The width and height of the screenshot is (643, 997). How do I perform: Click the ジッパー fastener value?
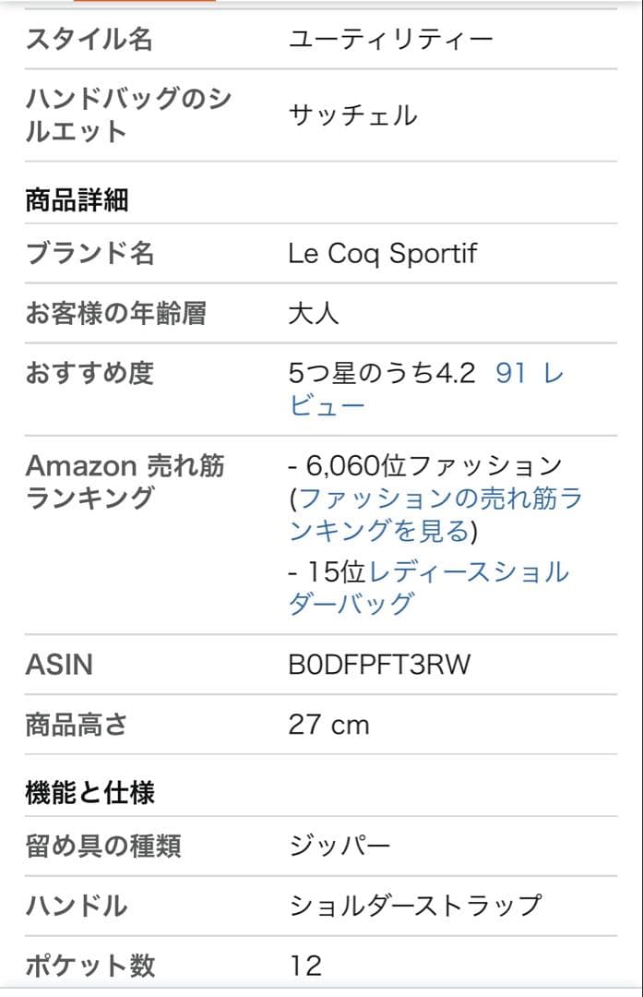click(x=339, y=846)
